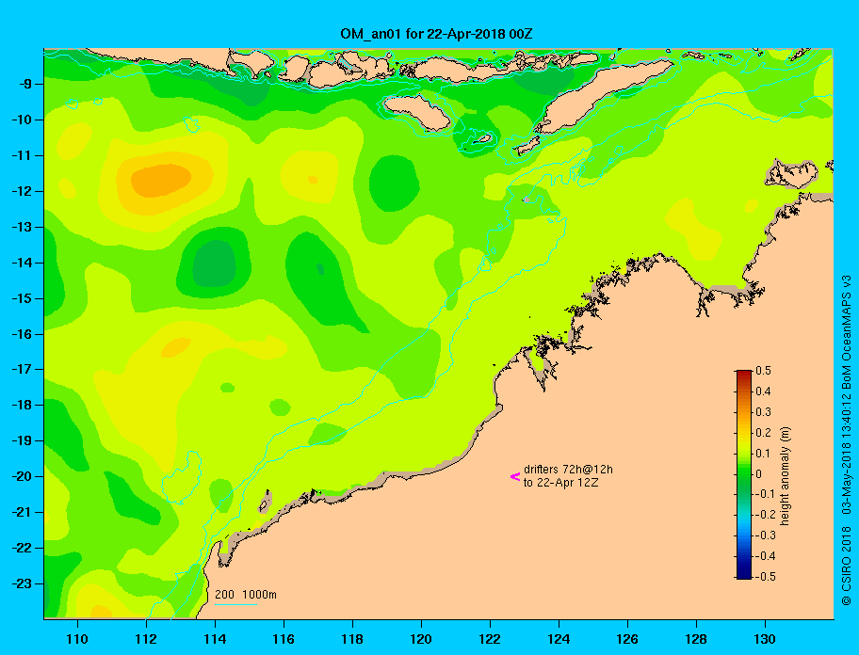Click the CSIRO copyright credit text
Screen dimensions: 859x655
pos(847,439)
